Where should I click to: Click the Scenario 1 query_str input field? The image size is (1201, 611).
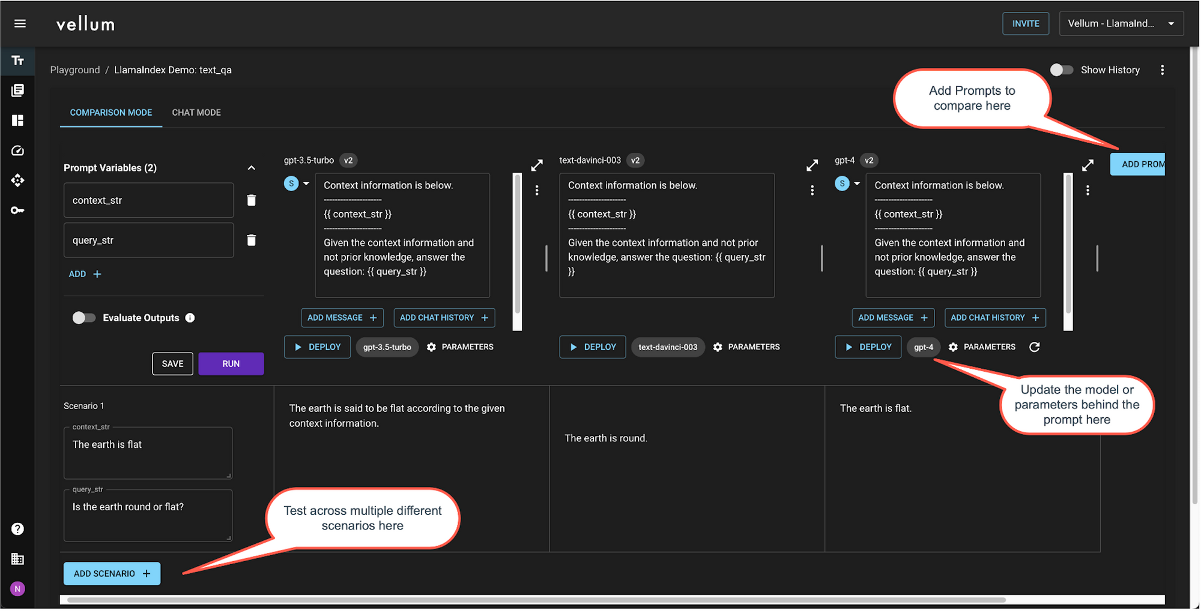148,516
